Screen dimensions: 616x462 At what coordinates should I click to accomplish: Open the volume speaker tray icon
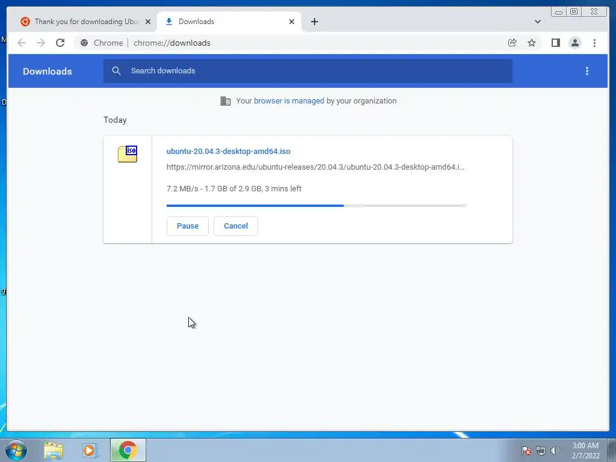tap(555, 451)
